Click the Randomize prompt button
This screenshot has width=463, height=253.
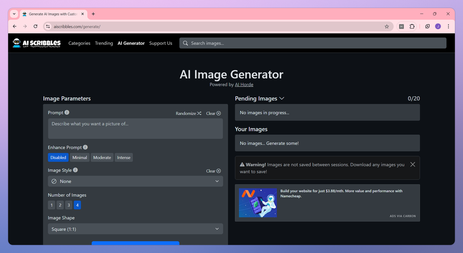(189, 113)
